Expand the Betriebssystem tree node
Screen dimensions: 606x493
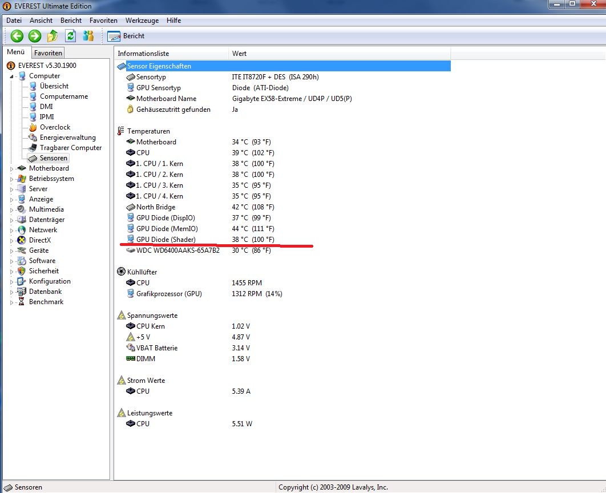11,179
